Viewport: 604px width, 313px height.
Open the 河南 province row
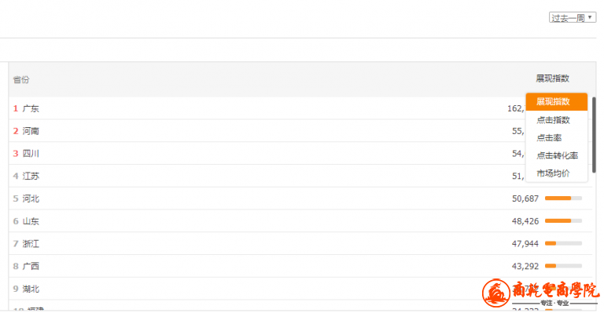pos(300,131)
